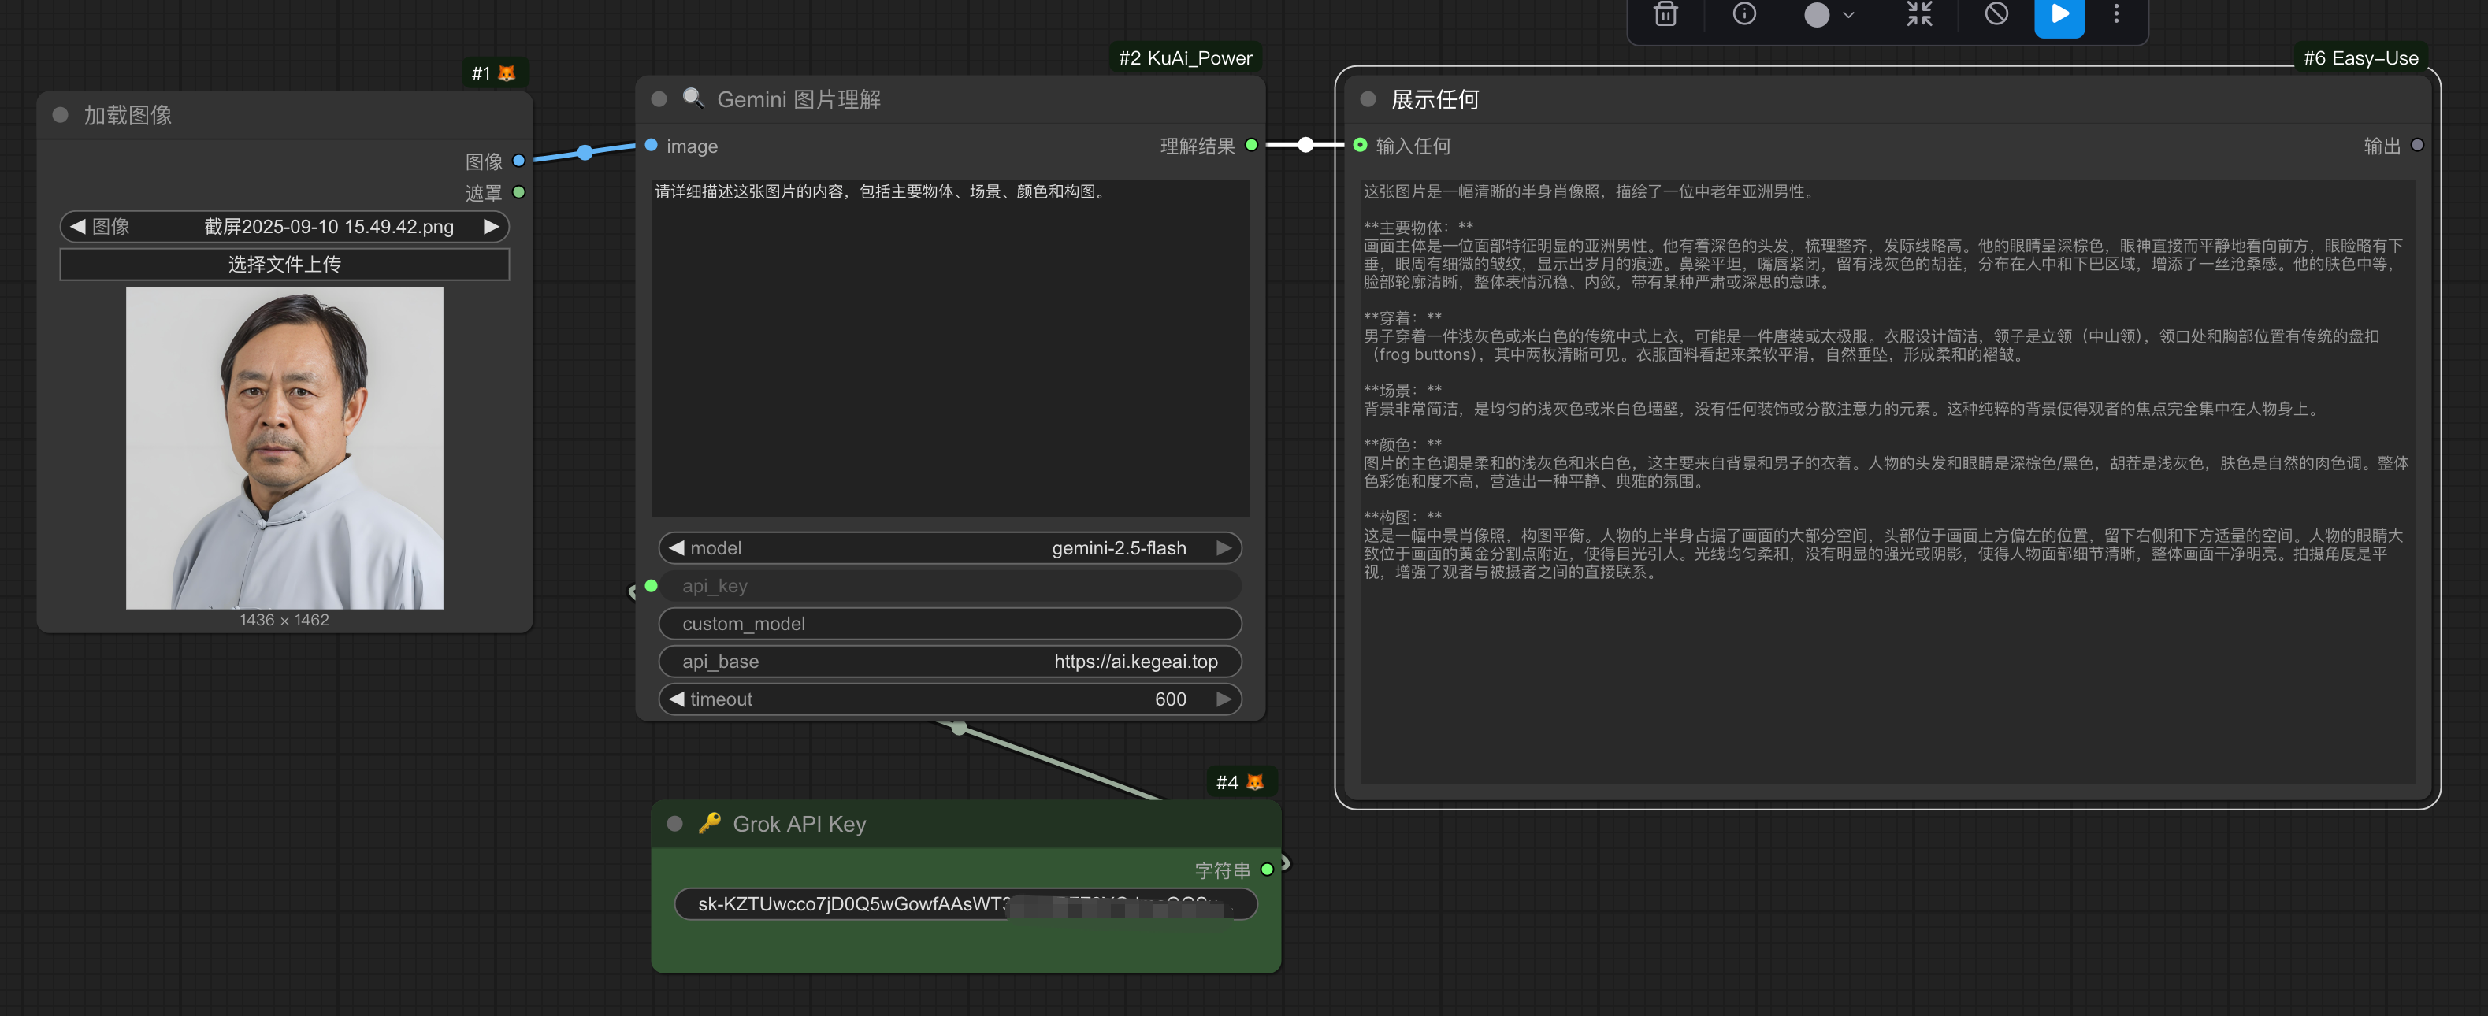Viewport: 2488px width, 1016px height.
Task: Increase timeout using right arrow
Action: click(1224, 699)
